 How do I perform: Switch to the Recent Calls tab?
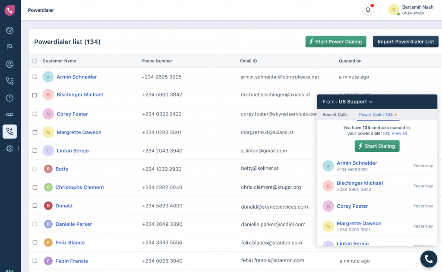tap(335, 114)
